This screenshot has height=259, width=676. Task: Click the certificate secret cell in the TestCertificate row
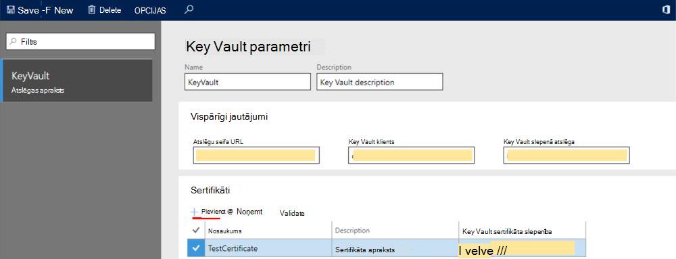(x=522, y=249)
